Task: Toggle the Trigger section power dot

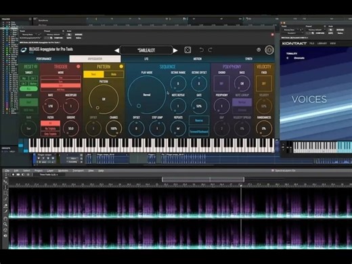Action: (x=79, y=66)
